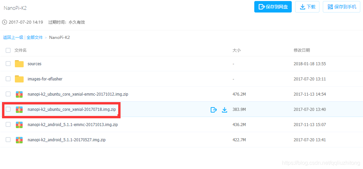Sort by the 文件名 column header
This screenshot has width=363, height=169.
(x=20, y=50)
